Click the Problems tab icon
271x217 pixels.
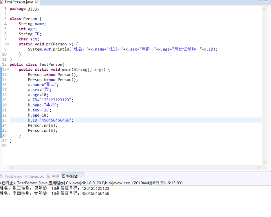pyautogui.click(x=1, y=176)
